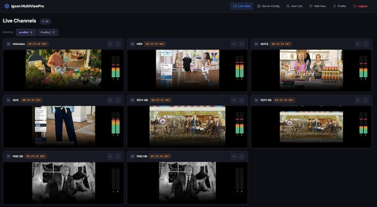Click the FETV SD video preview

point(311,127)
